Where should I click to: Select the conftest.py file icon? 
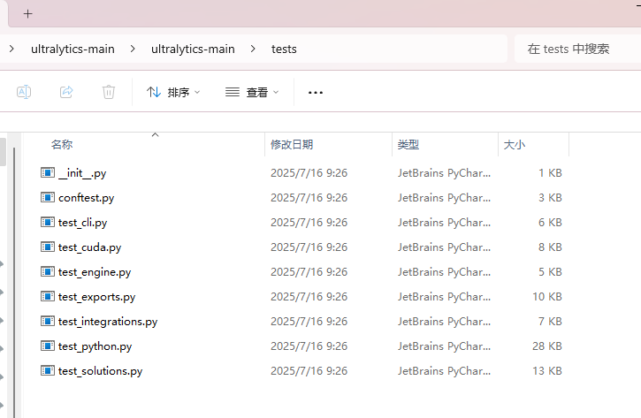tap(48, 198)
